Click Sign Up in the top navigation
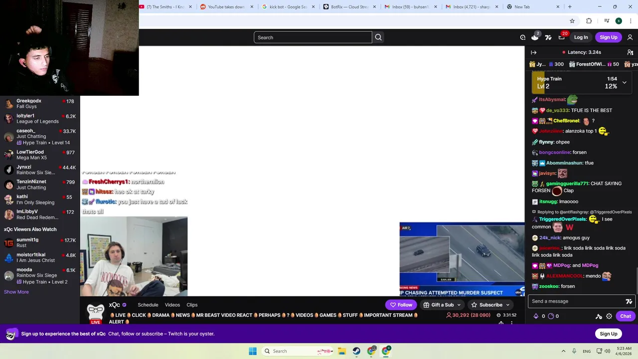Screen dimensions: 638x359 (608, 37)
